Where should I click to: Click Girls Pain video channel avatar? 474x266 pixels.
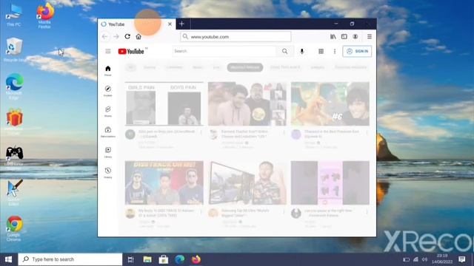[x=130, y=134]
